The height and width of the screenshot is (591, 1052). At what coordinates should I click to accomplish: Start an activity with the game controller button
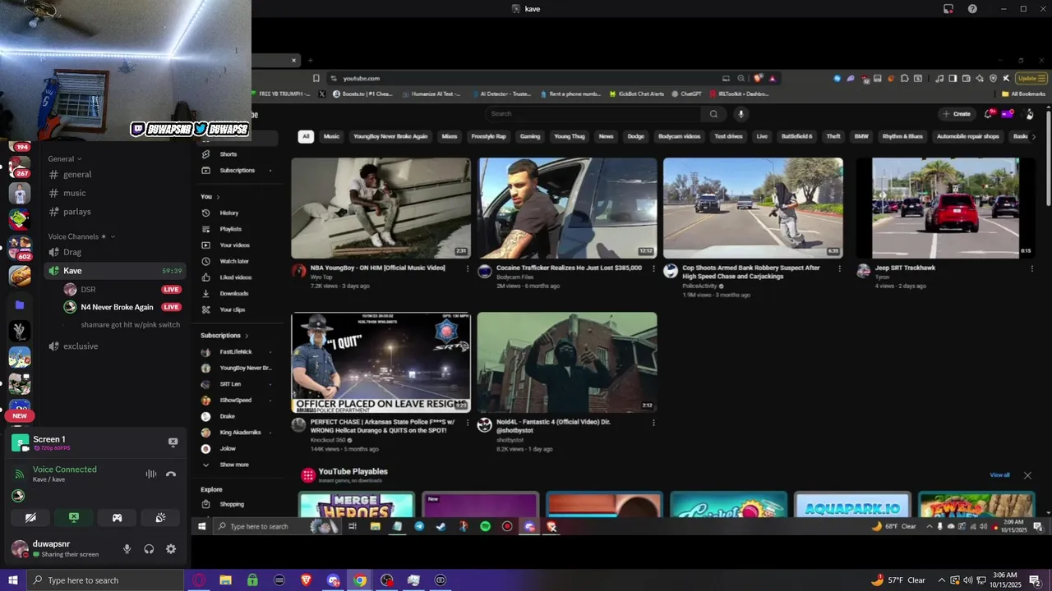coord(117,518)
